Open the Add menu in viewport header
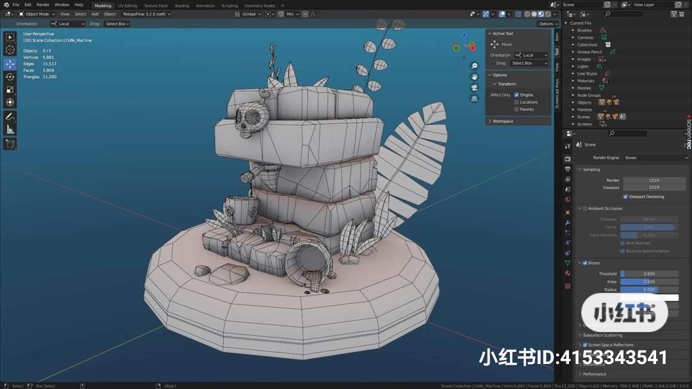The height and width of the screenshot is (389, 692). [95, 14]
